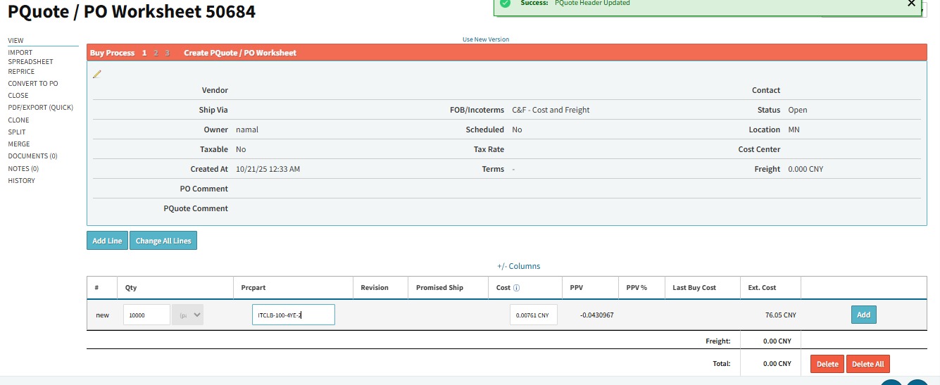940x385 pixels.
Task: Click the green success checkmark icon
Action: click(x=505, y=4)
